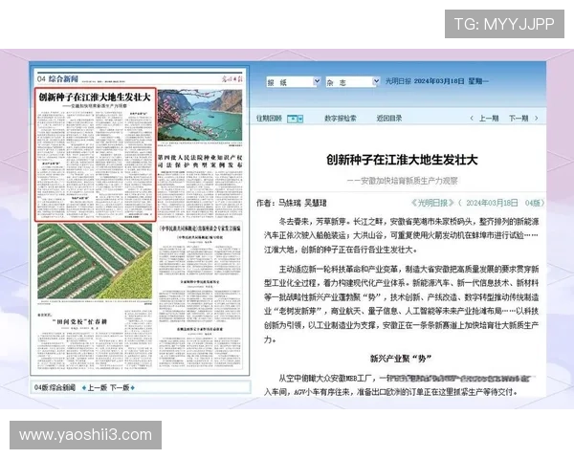The width and height of the screenshot is (574, 459).
Task: Click the farmland aerial photo on newspaper page
Action: point(95,261)
